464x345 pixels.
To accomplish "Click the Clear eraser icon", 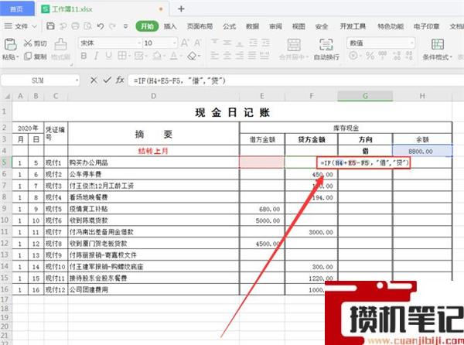I will click(x=192, y=56).
